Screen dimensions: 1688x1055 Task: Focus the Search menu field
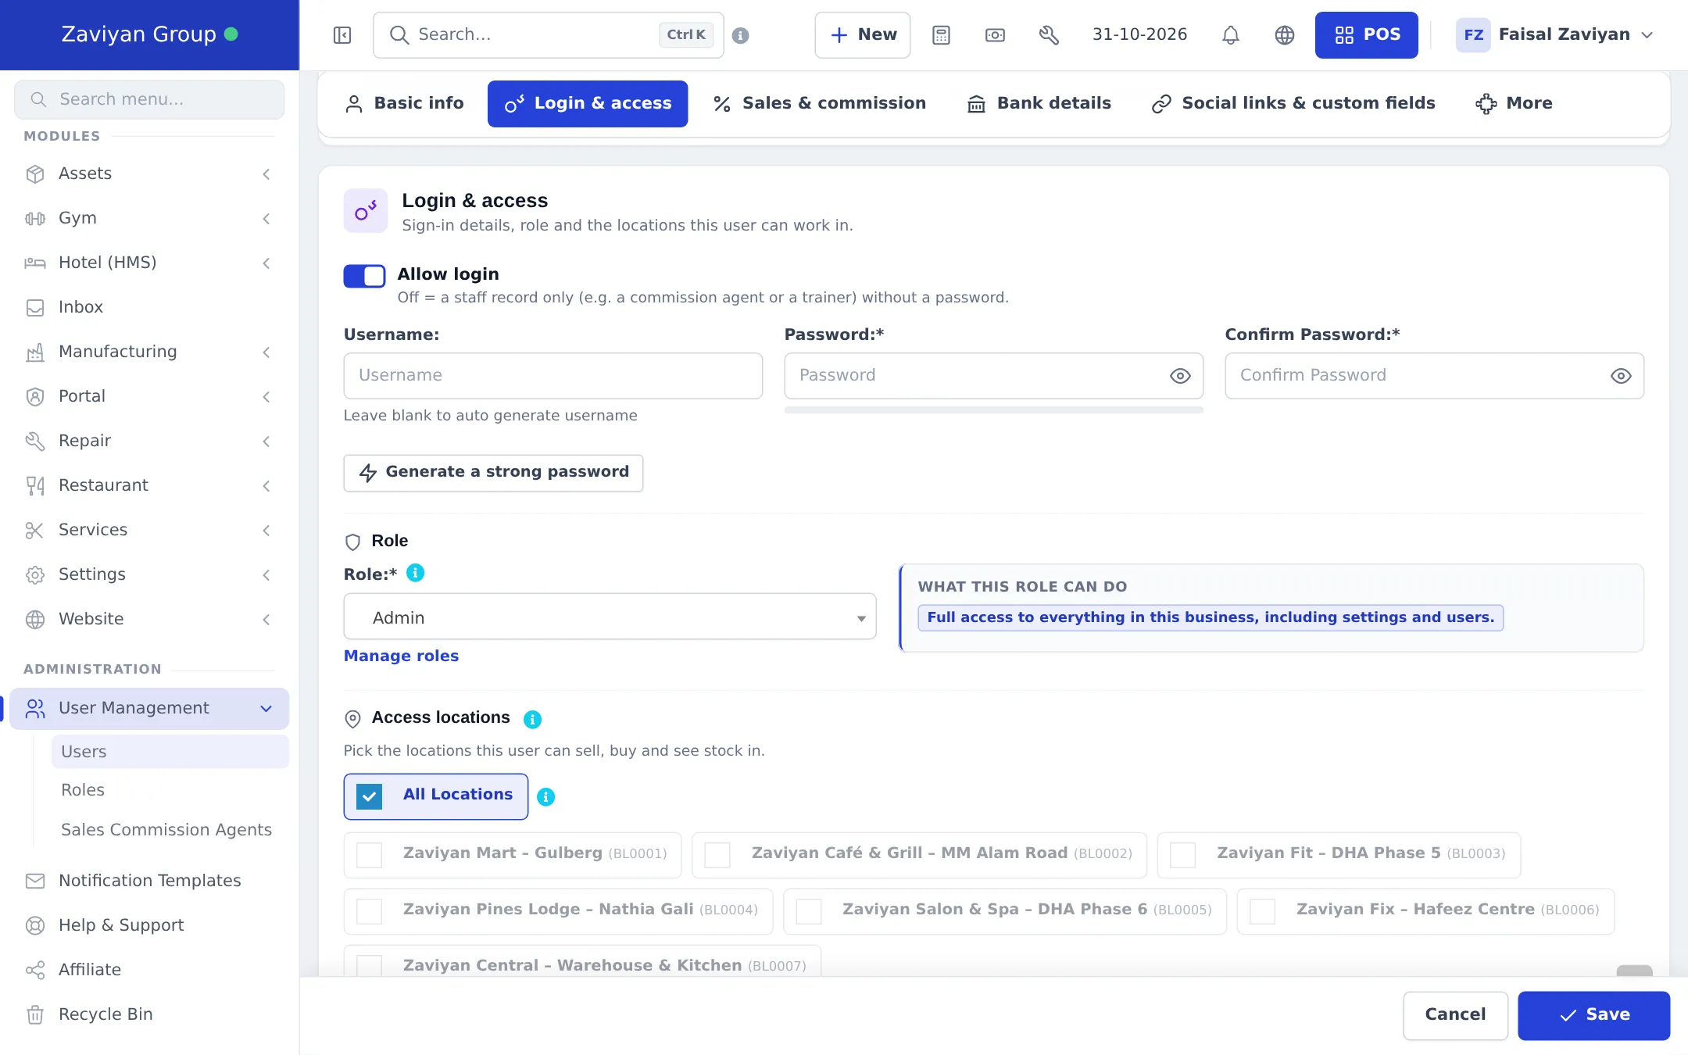click(x=148, y=100)
